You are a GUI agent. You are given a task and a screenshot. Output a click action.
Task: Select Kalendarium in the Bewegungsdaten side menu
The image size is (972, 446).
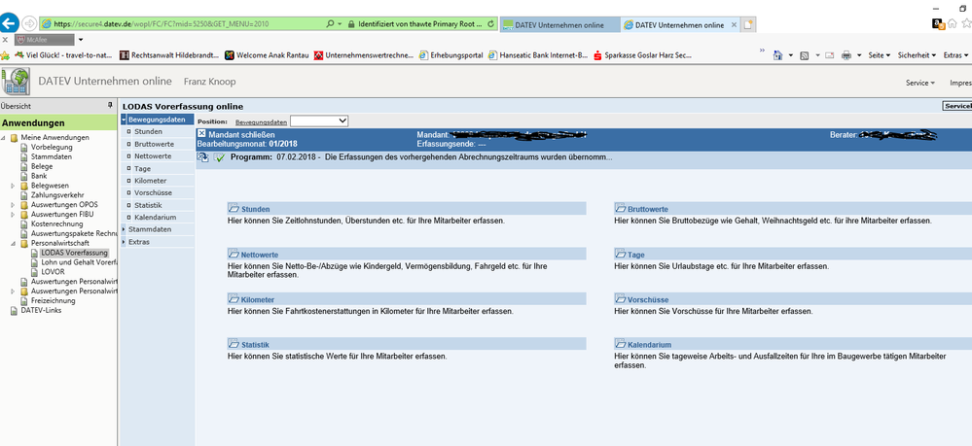pyautogui.click(x=155, y=218)
